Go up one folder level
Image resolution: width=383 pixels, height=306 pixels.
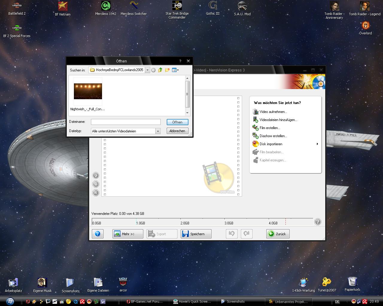click(160, 70)
